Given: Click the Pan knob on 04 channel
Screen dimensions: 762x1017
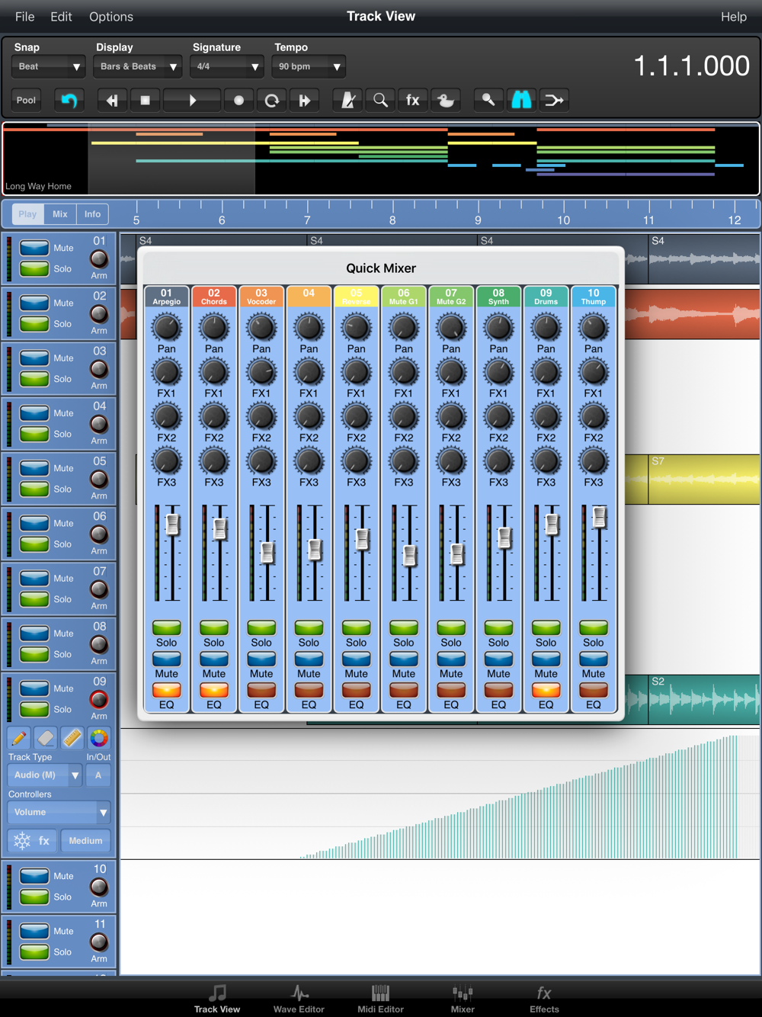Looking at the screenshot, I should click(x=309, y=328).
